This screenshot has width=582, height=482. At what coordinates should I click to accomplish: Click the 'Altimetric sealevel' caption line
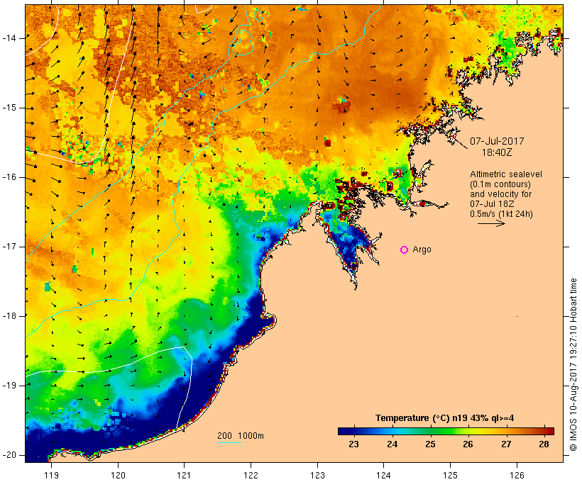pos(506,174)
